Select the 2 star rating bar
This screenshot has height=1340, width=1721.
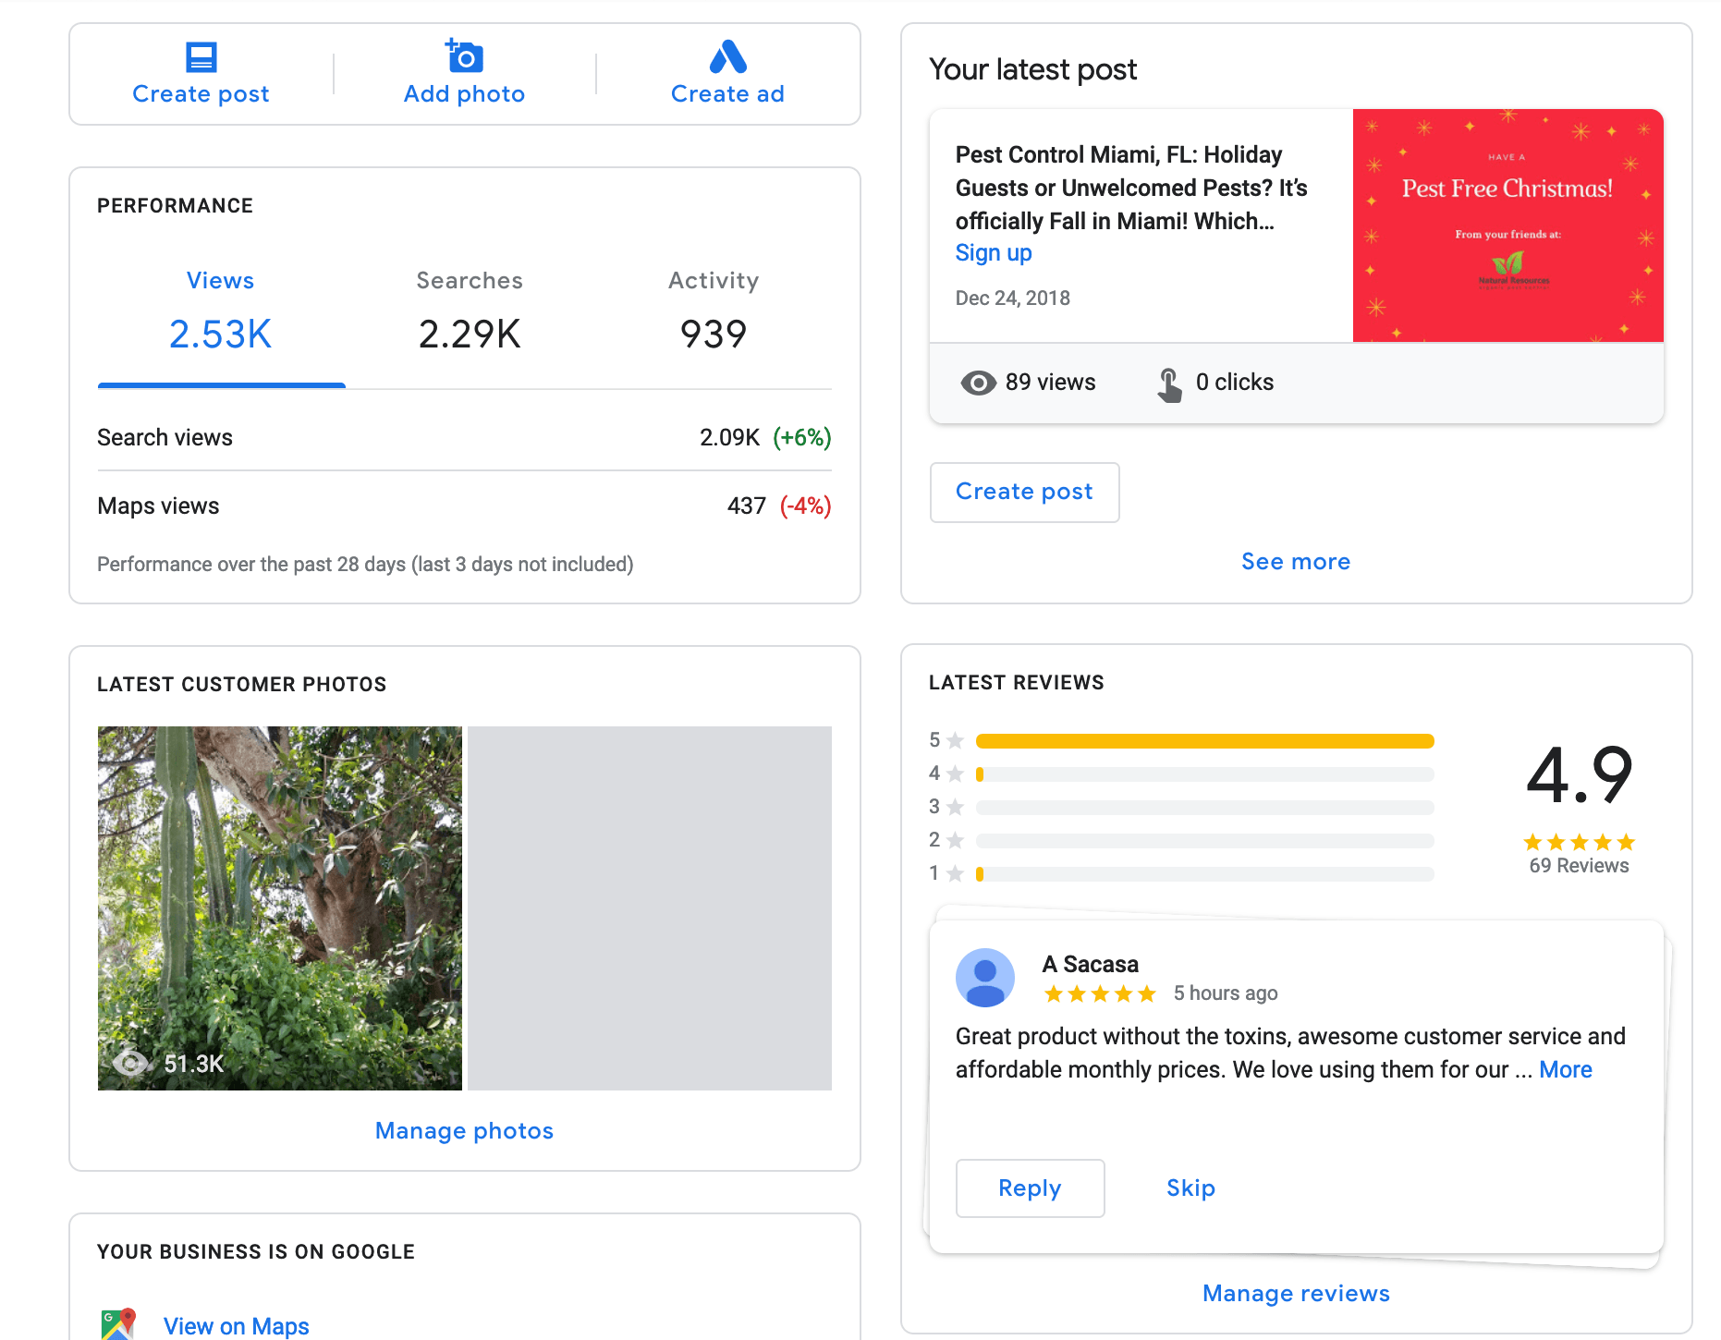(x=1204, y=841)
